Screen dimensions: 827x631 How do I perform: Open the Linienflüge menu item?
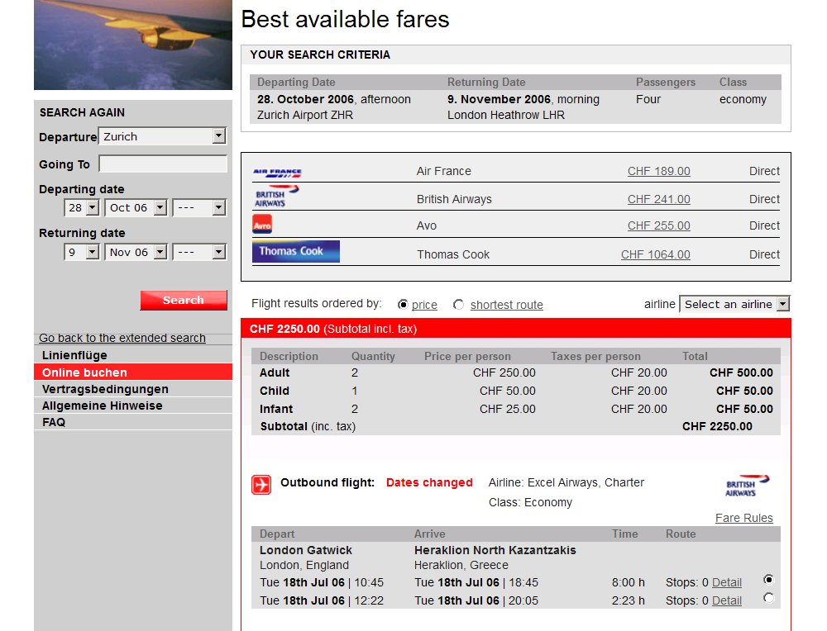tap(133, 355)
